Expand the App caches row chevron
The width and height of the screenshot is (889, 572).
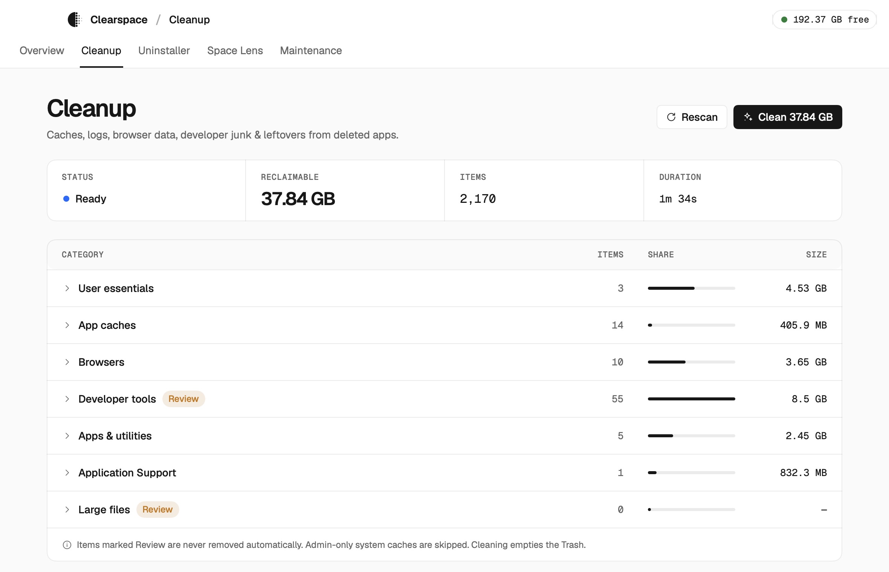(x=67, y=325)
